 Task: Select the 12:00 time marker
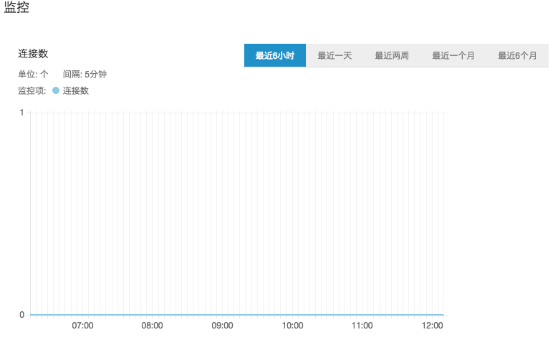tap(433, 326)
